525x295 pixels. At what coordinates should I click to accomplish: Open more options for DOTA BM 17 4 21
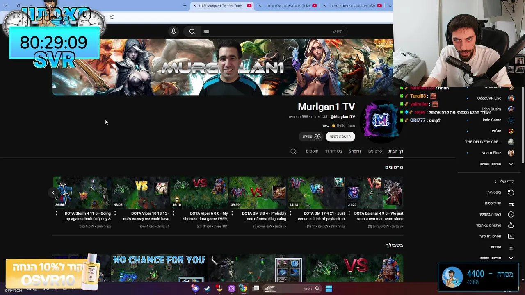(x=290, y=213)
